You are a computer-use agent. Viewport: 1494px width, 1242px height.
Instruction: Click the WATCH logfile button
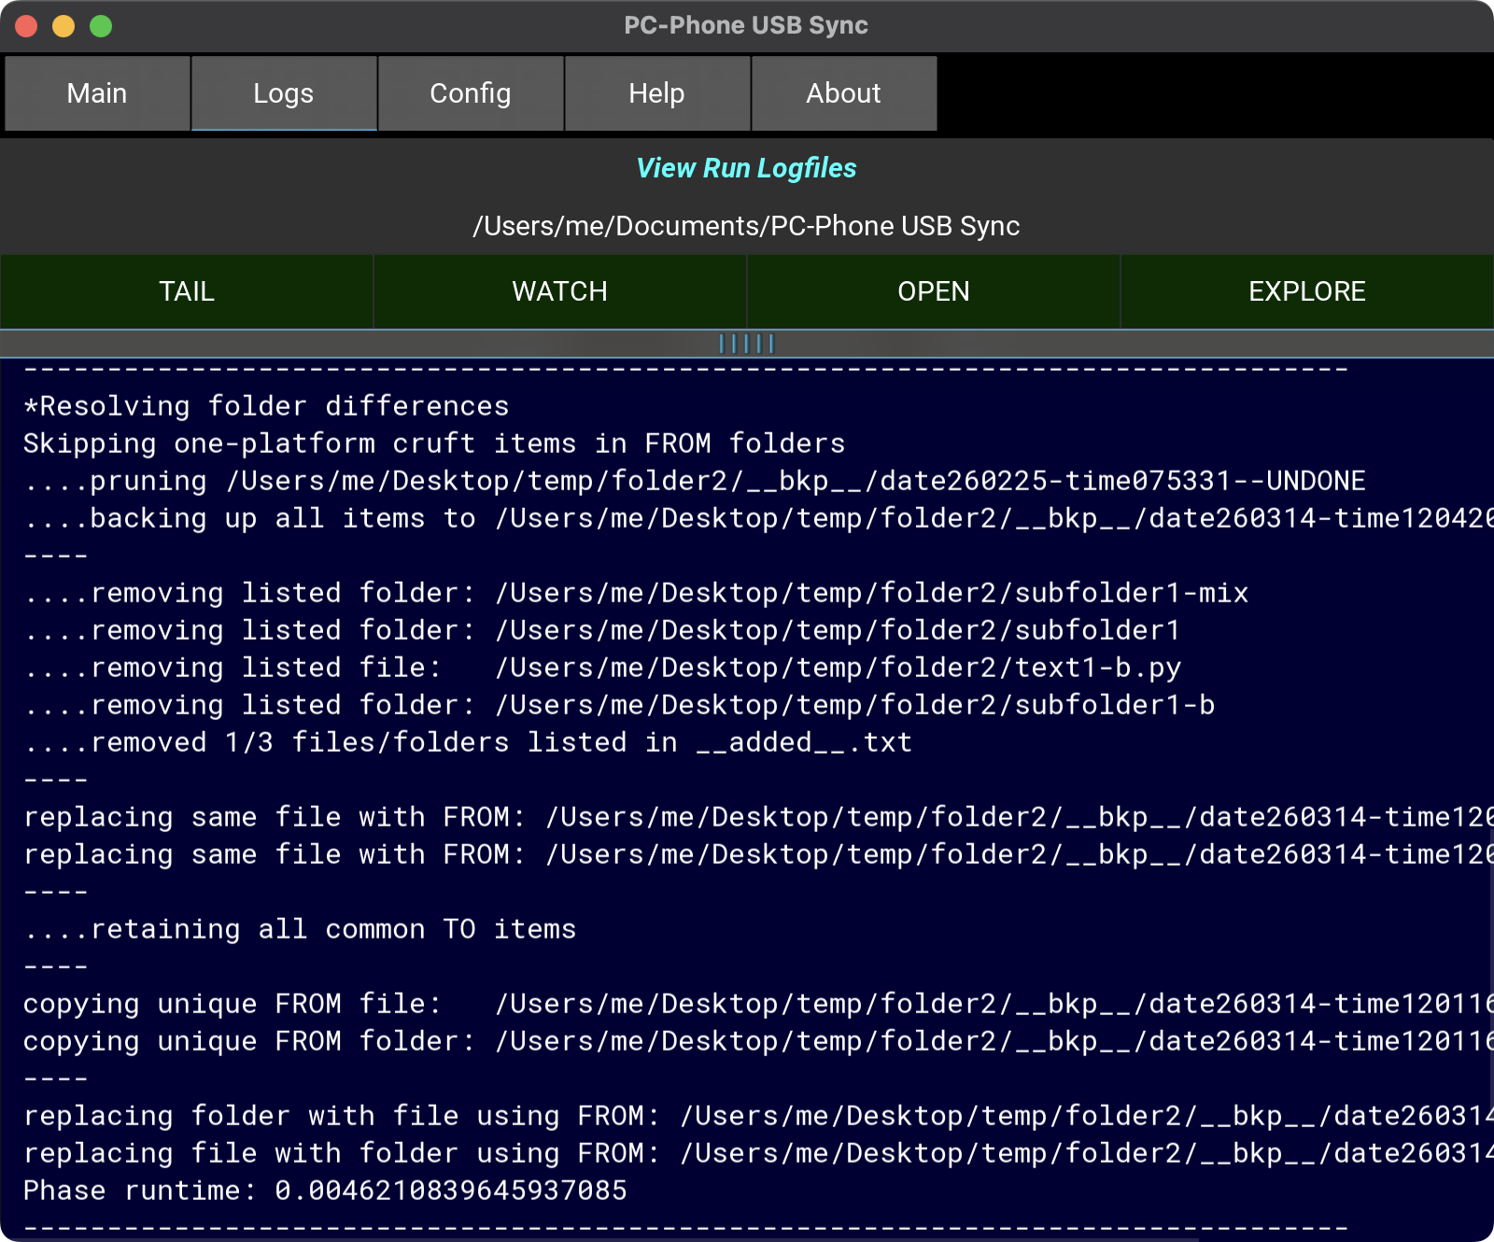tap(560, 291)
